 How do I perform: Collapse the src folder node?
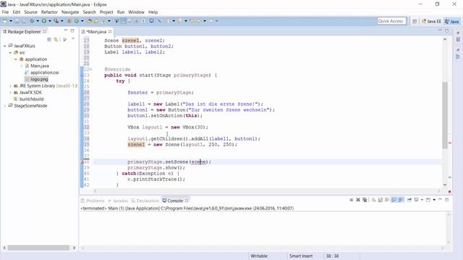coord(10,53)
